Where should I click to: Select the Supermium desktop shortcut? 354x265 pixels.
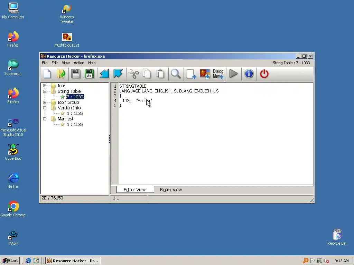13,67
